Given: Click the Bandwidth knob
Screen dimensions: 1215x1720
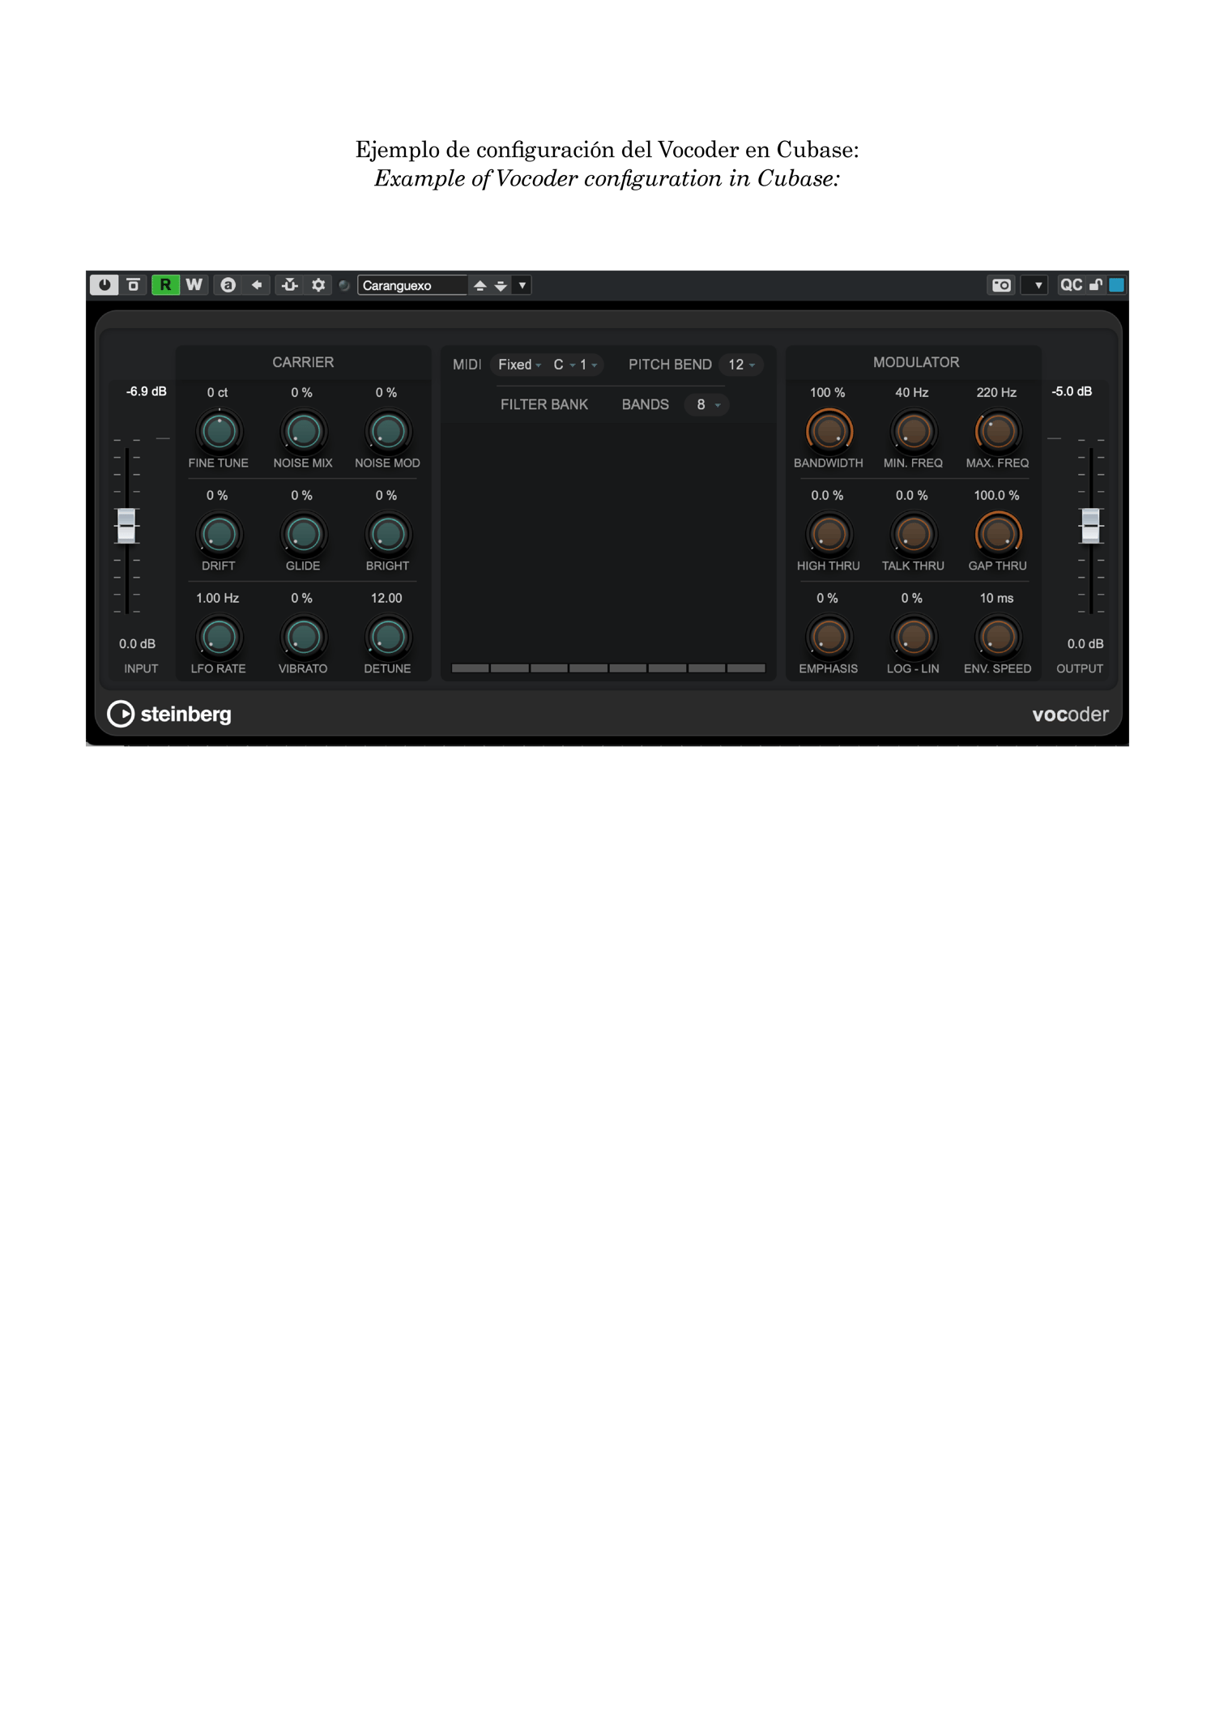Looking at the screenshot, I should pyautogui.click(x=829, y=431).
